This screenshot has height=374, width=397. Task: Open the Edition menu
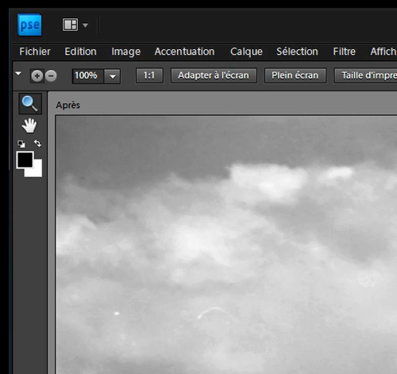click(x=80, y=52)
